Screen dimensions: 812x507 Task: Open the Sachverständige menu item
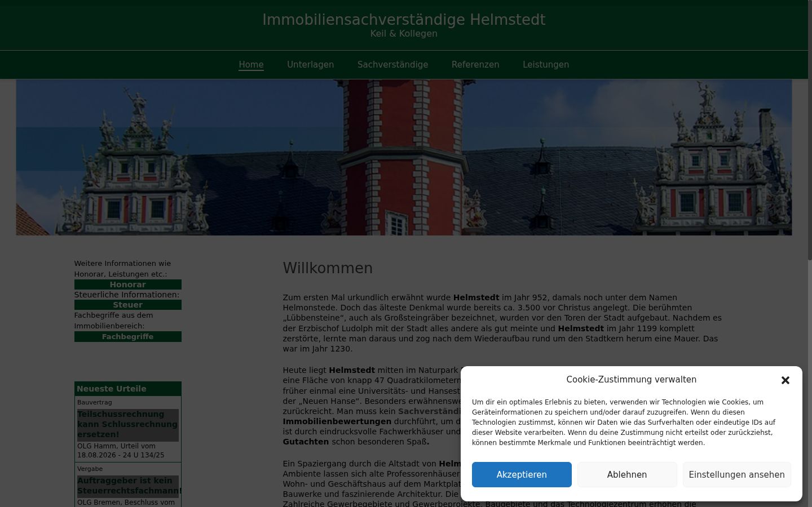tap(392, 65)
